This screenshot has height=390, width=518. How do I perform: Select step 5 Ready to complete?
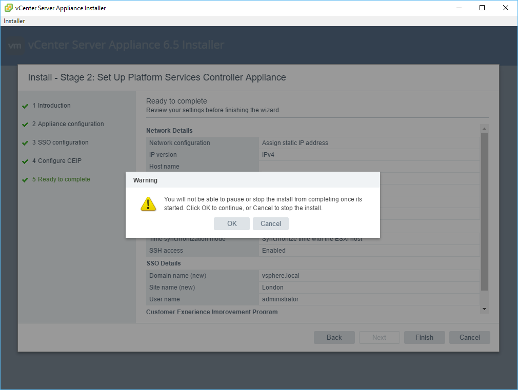(x=64, y=179)
